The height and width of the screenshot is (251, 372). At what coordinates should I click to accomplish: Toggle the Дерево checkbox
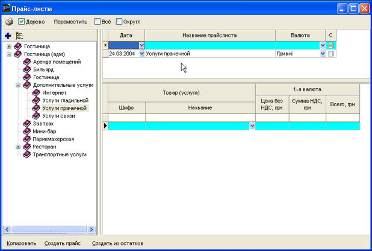(22, 22)
